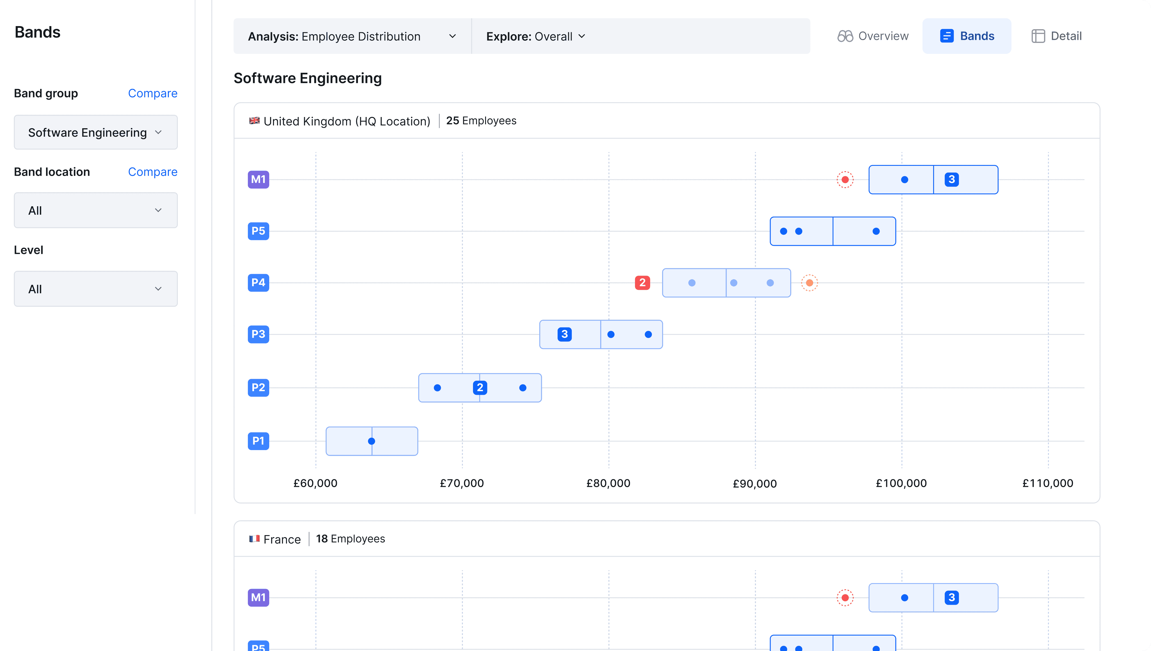Select the orange outlier dot in UK P4 row
Viewport: 1151px width, 651px height.
[x=809, y=283]
